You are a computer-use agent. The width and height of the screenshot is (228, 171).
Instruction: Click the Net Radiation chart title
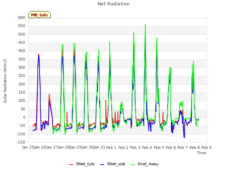point(114,4)
